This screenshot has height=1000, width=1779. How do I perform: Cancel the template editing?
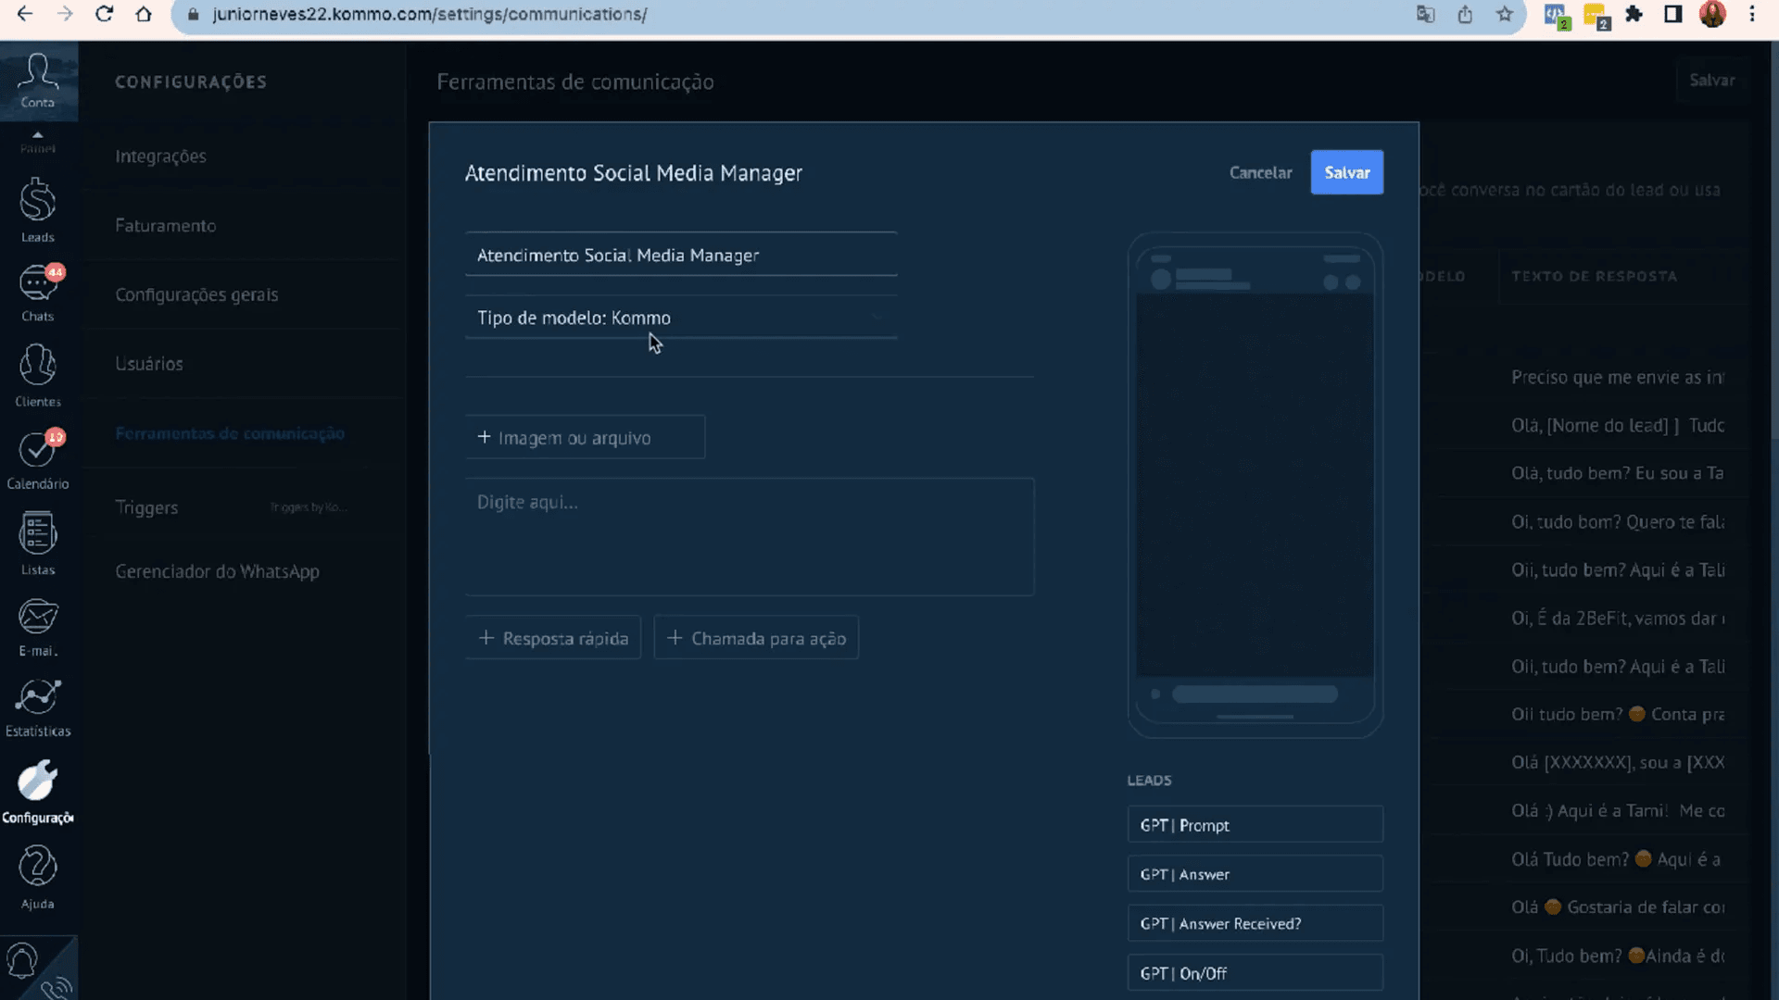tap(1260, 172)
